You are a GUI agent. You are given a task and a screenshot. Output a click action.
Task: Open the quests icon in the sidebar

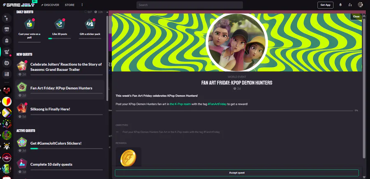tap(7, 51)
